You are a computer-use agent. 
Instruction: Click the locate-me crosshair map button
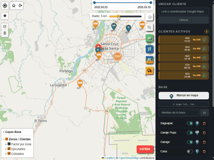pos(5,6)
